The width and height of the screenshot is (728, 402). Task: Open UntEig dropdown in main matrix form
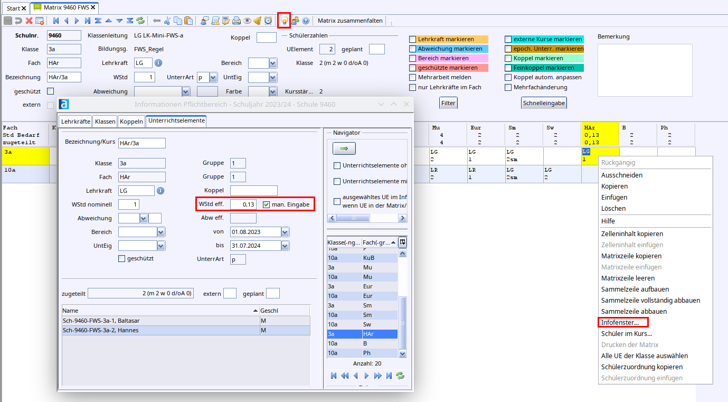[273, 77]
